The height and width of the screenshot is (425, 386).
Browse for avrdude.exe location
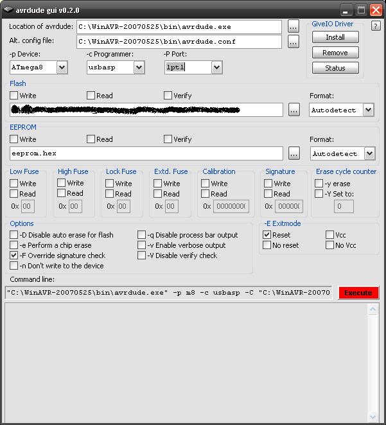pyautogui.click(x=294, y=27)
